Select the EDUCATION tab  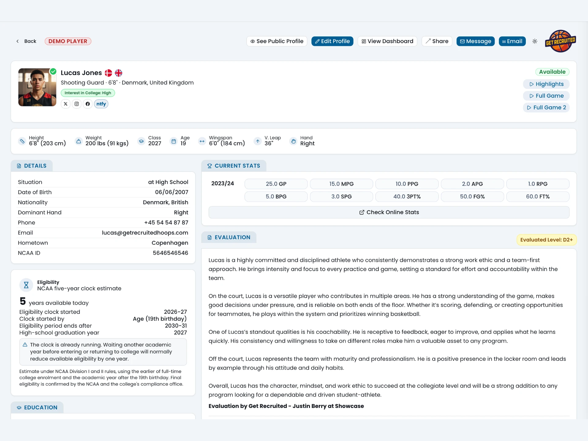(37, 408)
